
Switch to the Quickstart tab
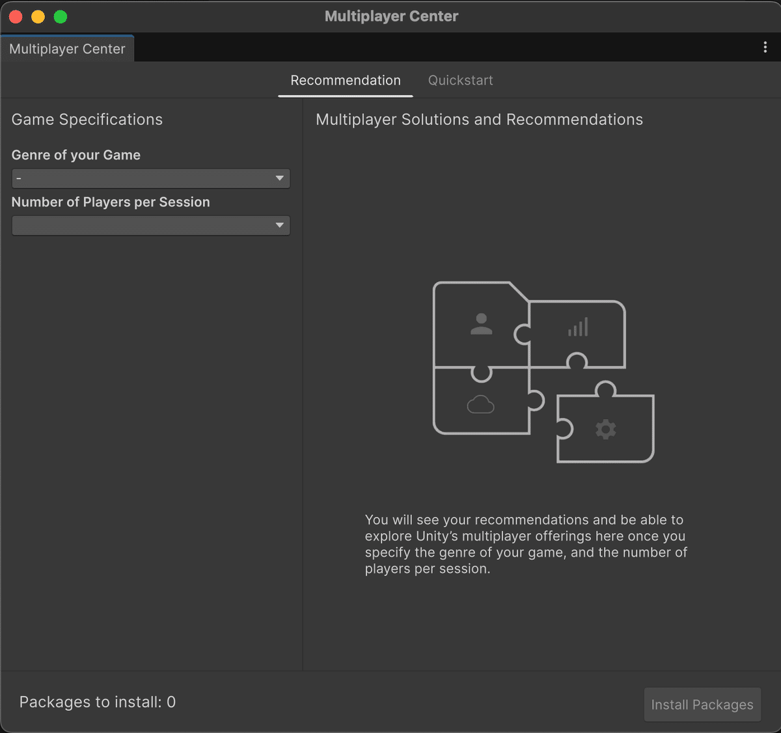pyautogui.click(x=460, y=80)
